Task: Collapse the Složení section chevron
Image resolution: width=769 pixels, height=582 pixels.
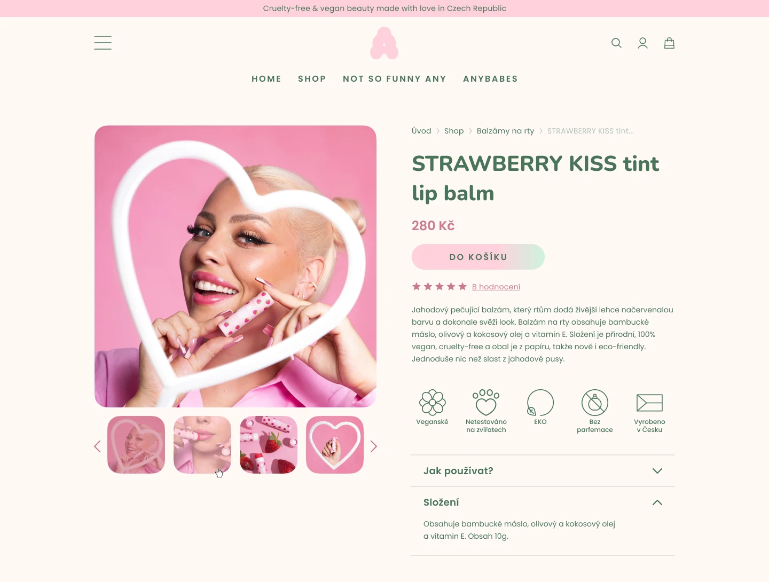Action: click(657, 502)
